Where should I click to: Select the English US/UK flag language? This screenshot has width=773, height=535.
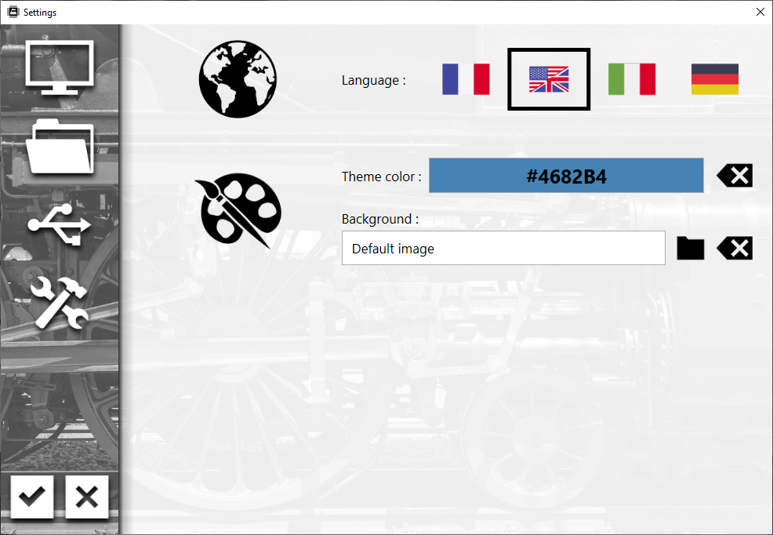(549, 79)
